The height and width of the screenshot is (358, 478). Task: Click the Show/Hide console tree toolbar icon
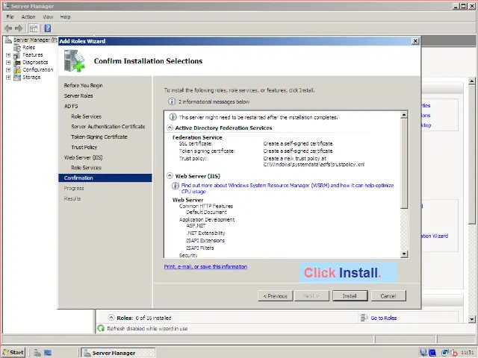pyautogui.click(x=34, y=28)
